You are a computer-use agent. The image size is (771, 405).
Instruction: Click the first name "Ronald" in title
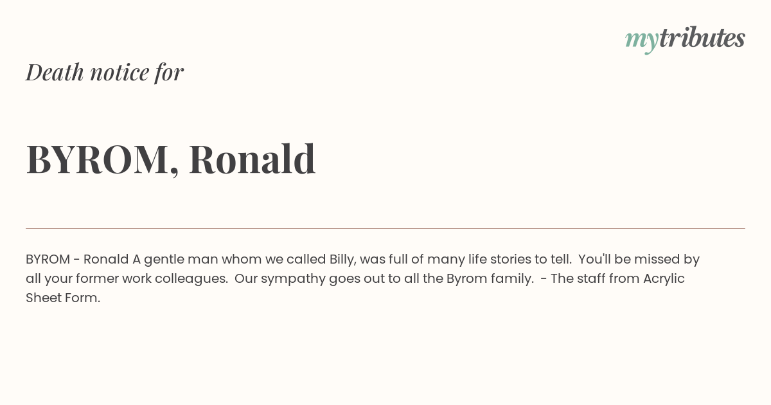tap(252, 159)
